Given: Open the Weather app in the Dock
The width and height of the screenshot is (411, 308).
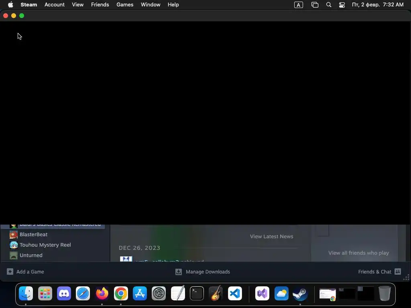Looking at the screenshot, I should tap(281, 293).
